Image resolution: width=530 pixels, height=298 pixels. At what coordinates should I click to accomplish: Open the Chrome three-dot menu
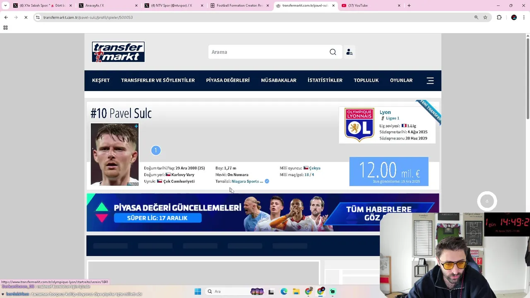pos(524,17)
